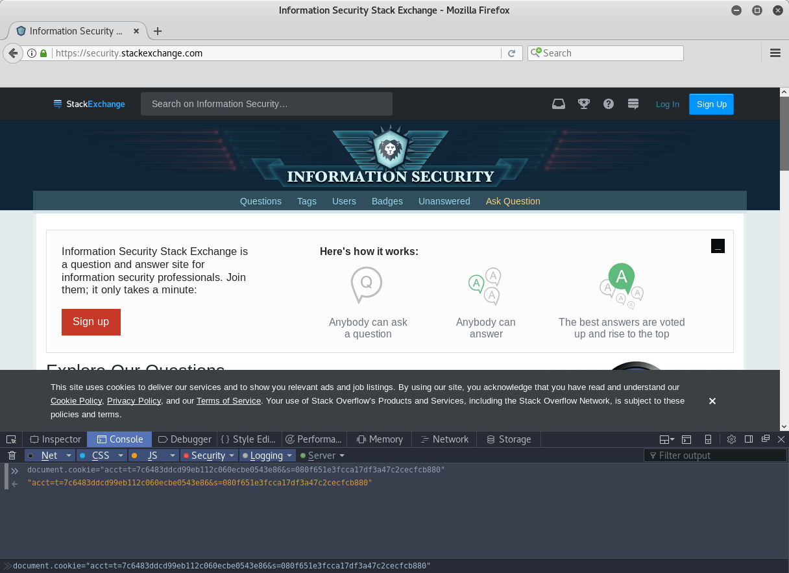Activate the element picker in developer tools

[10, 439]
